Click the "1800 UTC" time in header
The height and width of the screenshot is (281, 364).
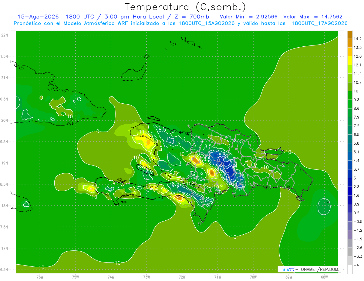(80, 17)
